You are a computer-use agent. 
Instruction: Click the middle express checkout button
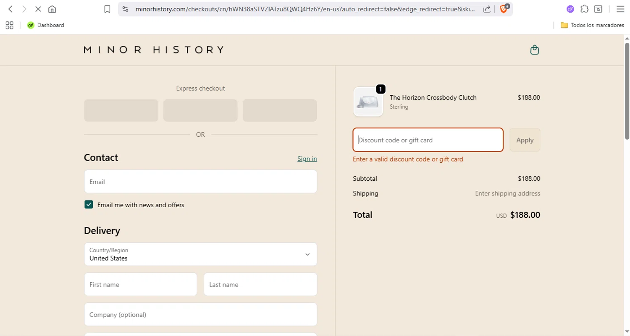(x=200, y=110)
